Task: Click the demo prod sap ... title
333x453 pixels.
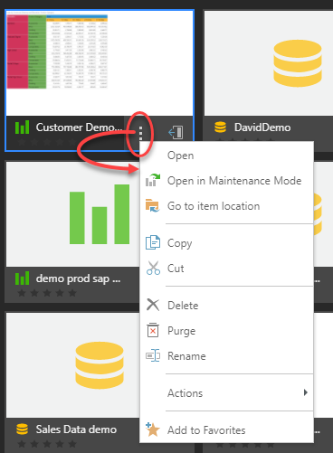Action: 78,278
